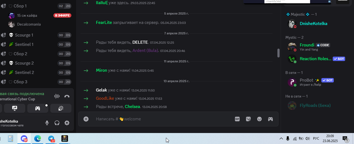The image size is (354, 144).
Task: Toggle headphone deafen in the user panel
Action: pyautogui.click(x=57, y=123)
